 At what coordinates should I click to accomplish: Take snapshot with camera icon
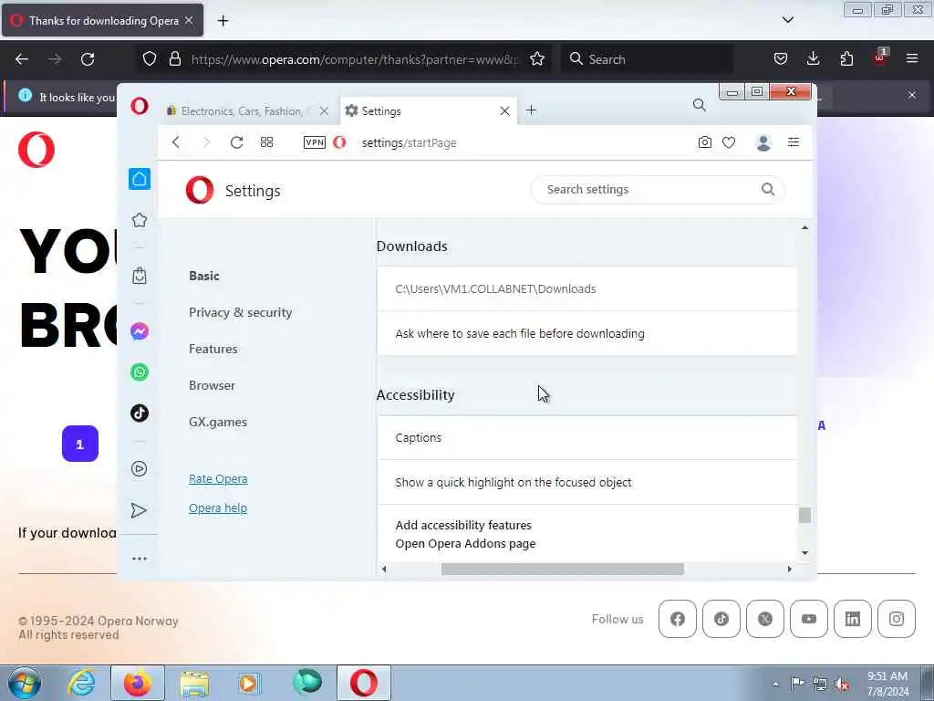point(705,142)
